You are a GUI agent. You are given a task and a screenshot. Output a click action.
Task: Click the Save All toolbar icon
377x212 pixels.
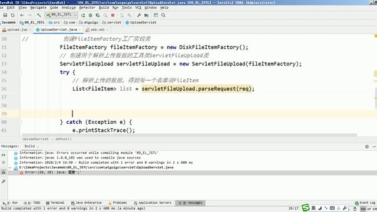[x=5, y=15]
